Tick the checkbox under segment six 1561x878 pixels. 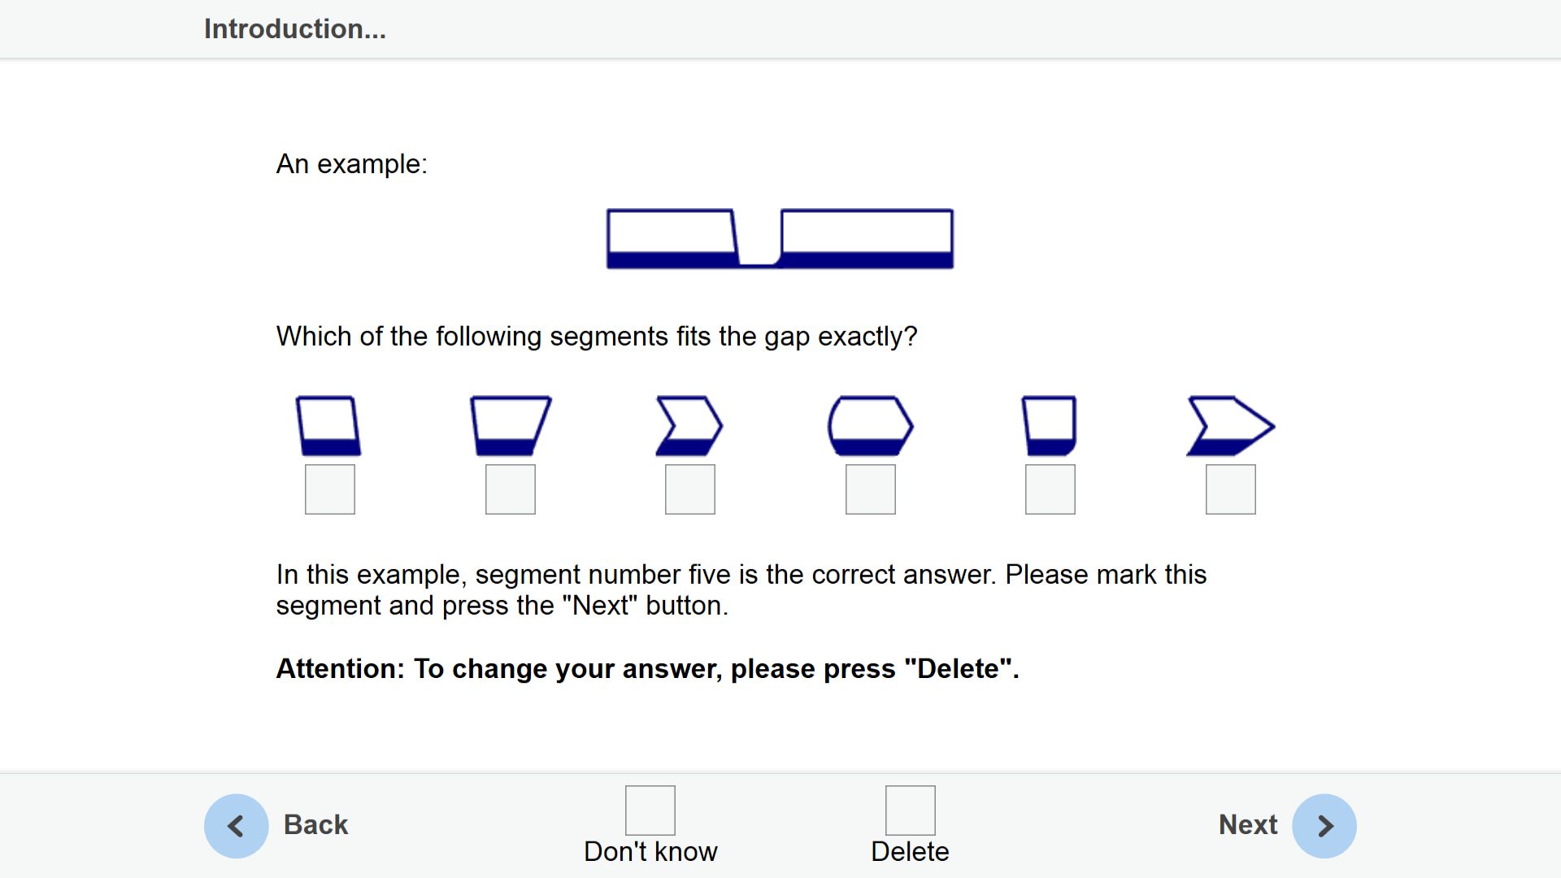coord(1231,489)
